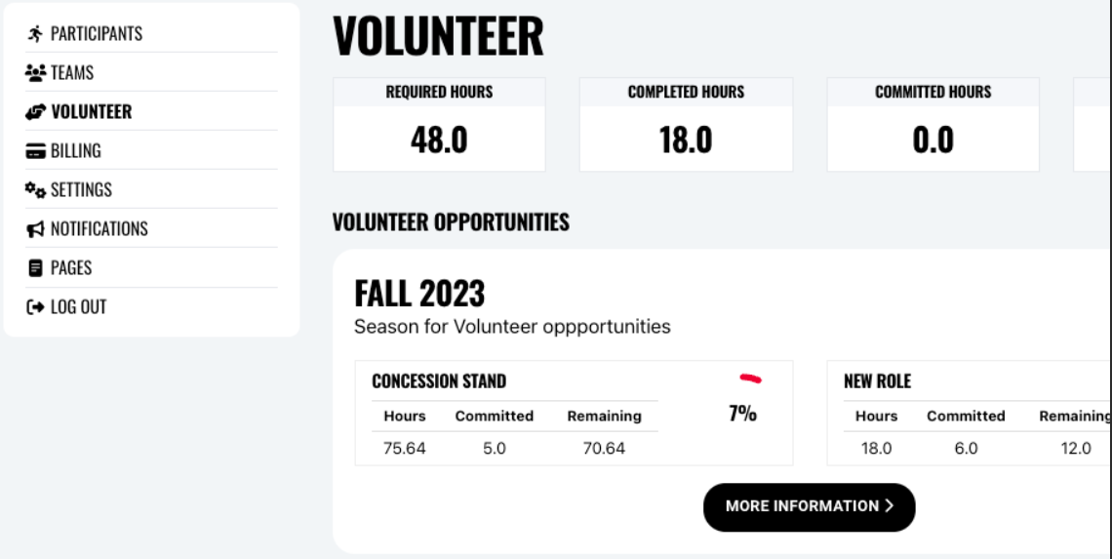Click the Notifications megaphone icon

(x=35, y=229)
